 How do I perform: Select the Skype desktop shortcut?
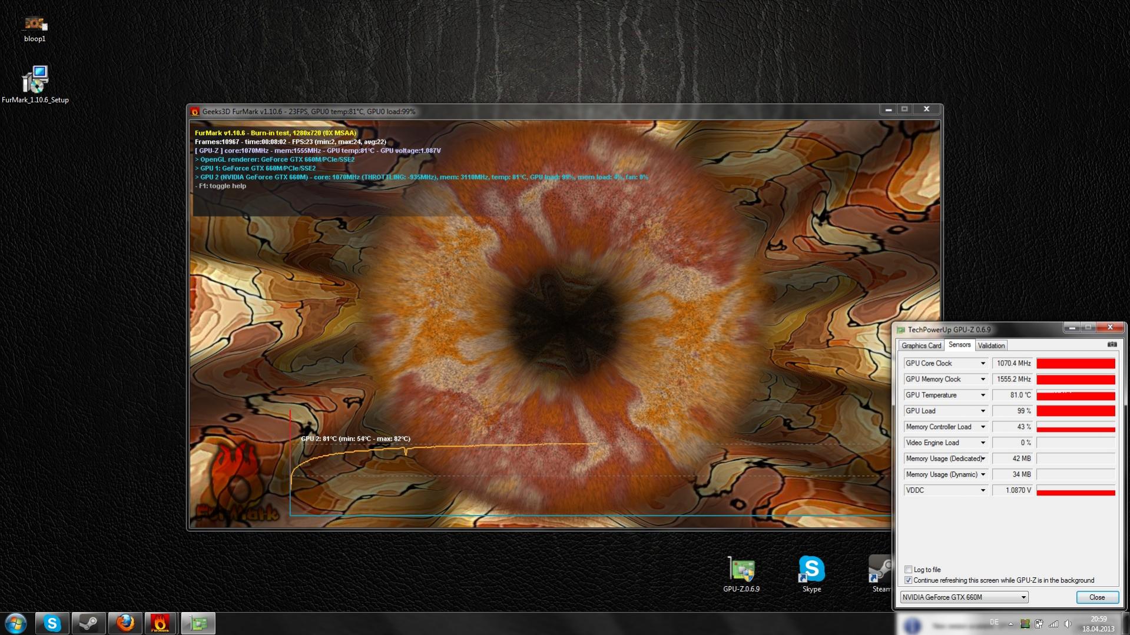811,574
